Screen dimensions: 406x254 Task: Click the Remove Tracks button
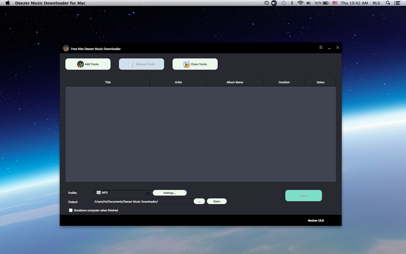(x=141, y=64)
